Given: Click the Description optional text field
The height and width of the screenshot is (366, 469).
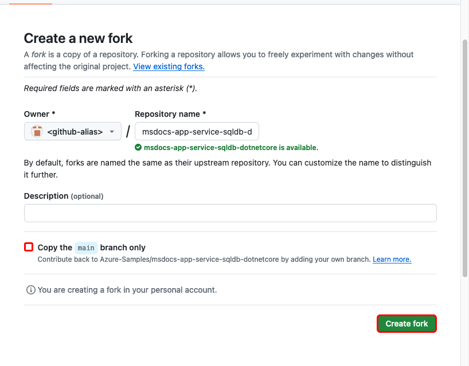Looking at the screenshot, I should [x=229, y=212].
